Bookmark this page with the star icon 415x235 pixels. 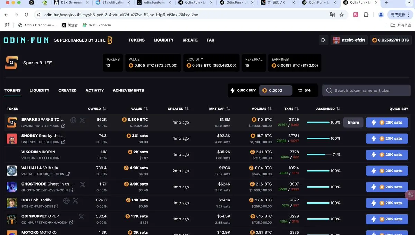coord(342,15)
